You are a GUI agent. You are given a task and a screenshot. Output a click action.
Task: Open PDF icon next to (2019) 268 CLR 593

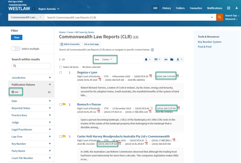(179, 108)
